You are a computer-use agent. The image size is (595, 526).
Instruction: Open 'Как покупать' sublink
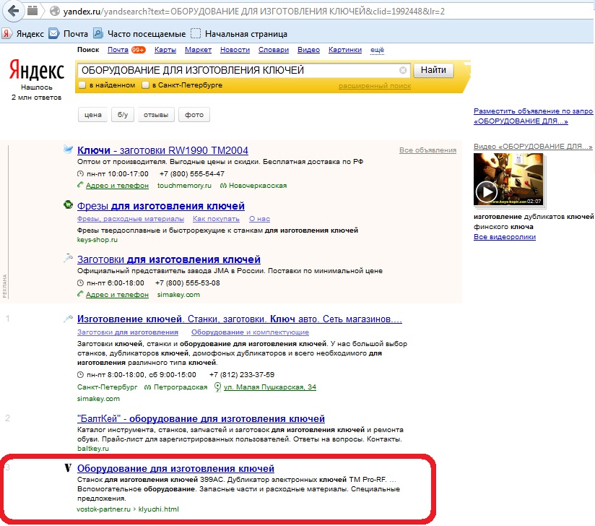coord(216,219)
